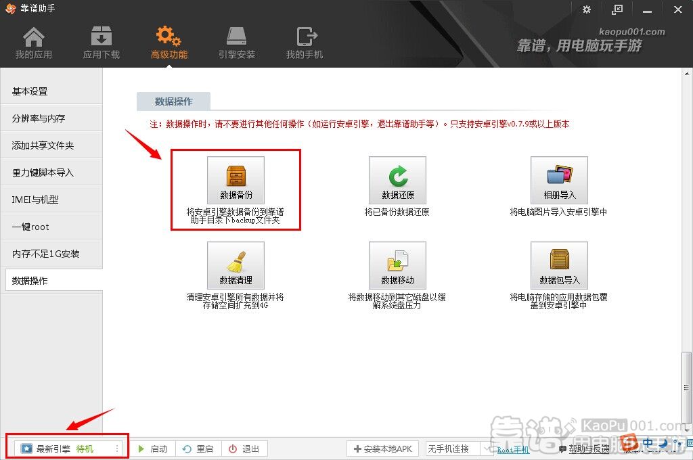Click the 重启 restart button

click(x=198, y=449)
